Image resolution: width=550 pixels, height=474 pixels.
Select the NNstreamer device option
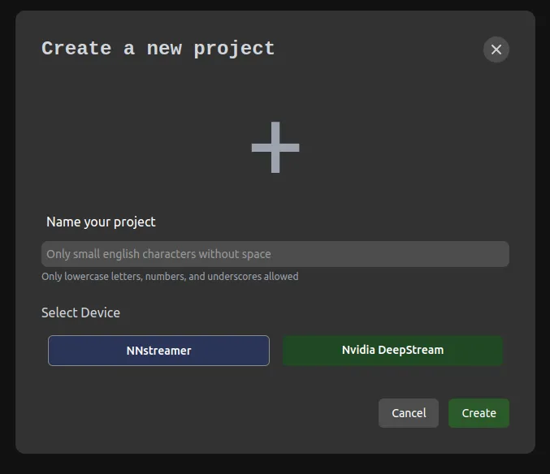pyautogui.click(x=158, y=351)
